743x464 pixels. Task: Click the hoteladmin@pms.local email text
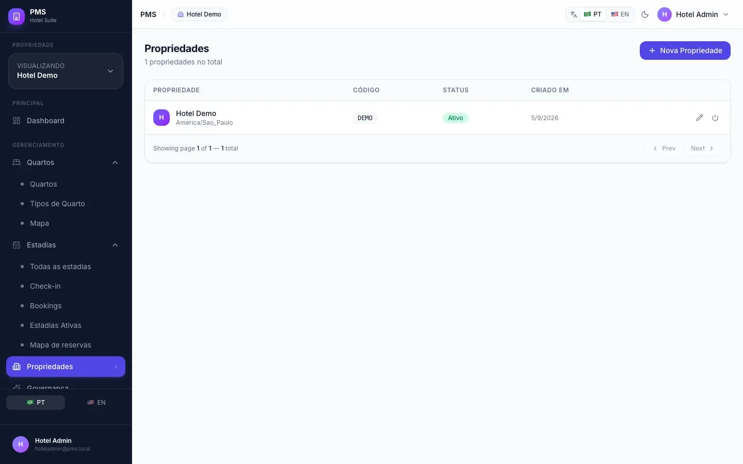62,449
